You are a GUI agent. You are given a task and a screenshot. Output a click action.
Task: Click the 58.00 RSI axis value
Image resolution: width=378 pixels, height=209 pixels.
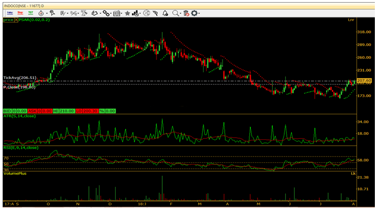click(x=363, y=160)
